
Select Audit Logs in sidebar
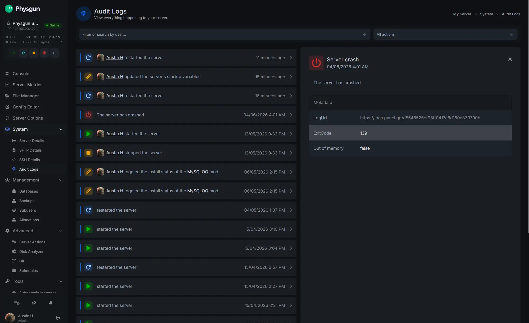[x=29, y=169]
